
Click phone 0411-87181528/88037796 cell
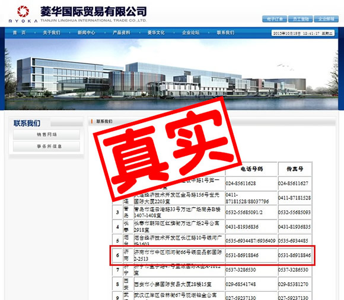click(251, 198)
